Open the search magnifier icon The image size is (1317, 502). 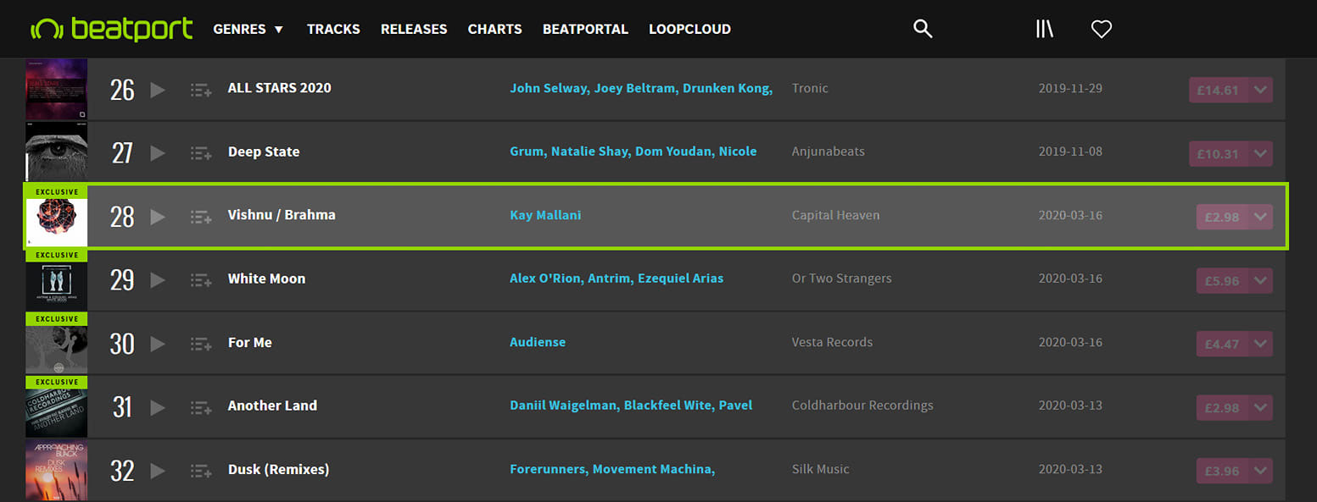coord(923,29)
